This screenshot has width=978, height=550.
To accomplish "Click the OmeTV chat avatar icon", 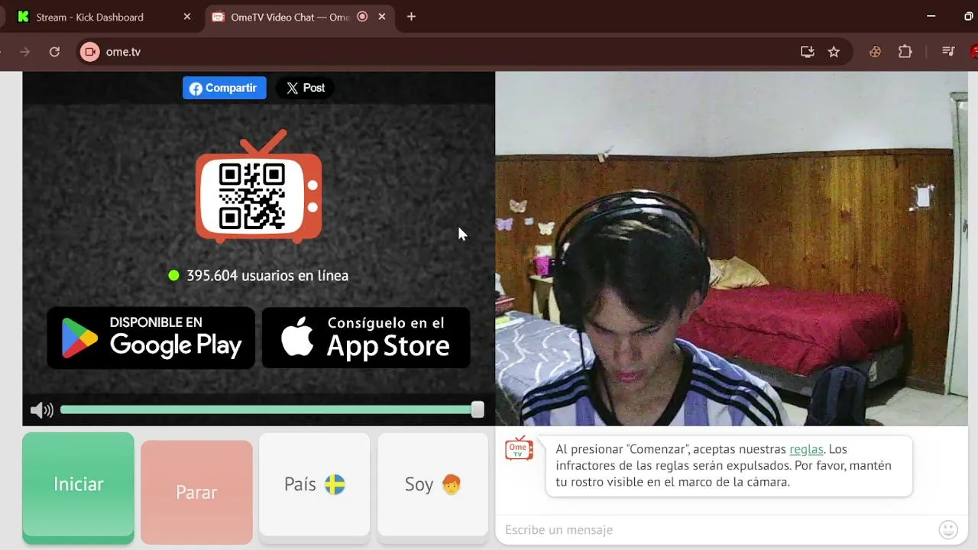I will 519,448.
